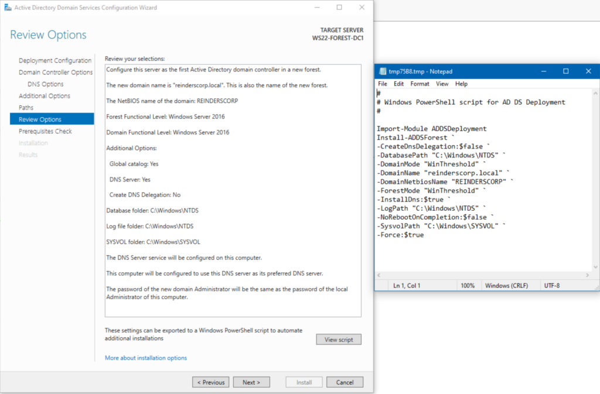The height and width of the screenshot is (394, 600).
Task: Click the Install-ADDSForest line in Notepad
Action: pyautogui.click(x=415, y=138)
